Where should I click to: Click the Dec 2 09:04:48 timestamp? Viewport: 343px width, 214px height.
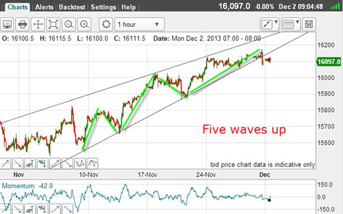point(300,7)
